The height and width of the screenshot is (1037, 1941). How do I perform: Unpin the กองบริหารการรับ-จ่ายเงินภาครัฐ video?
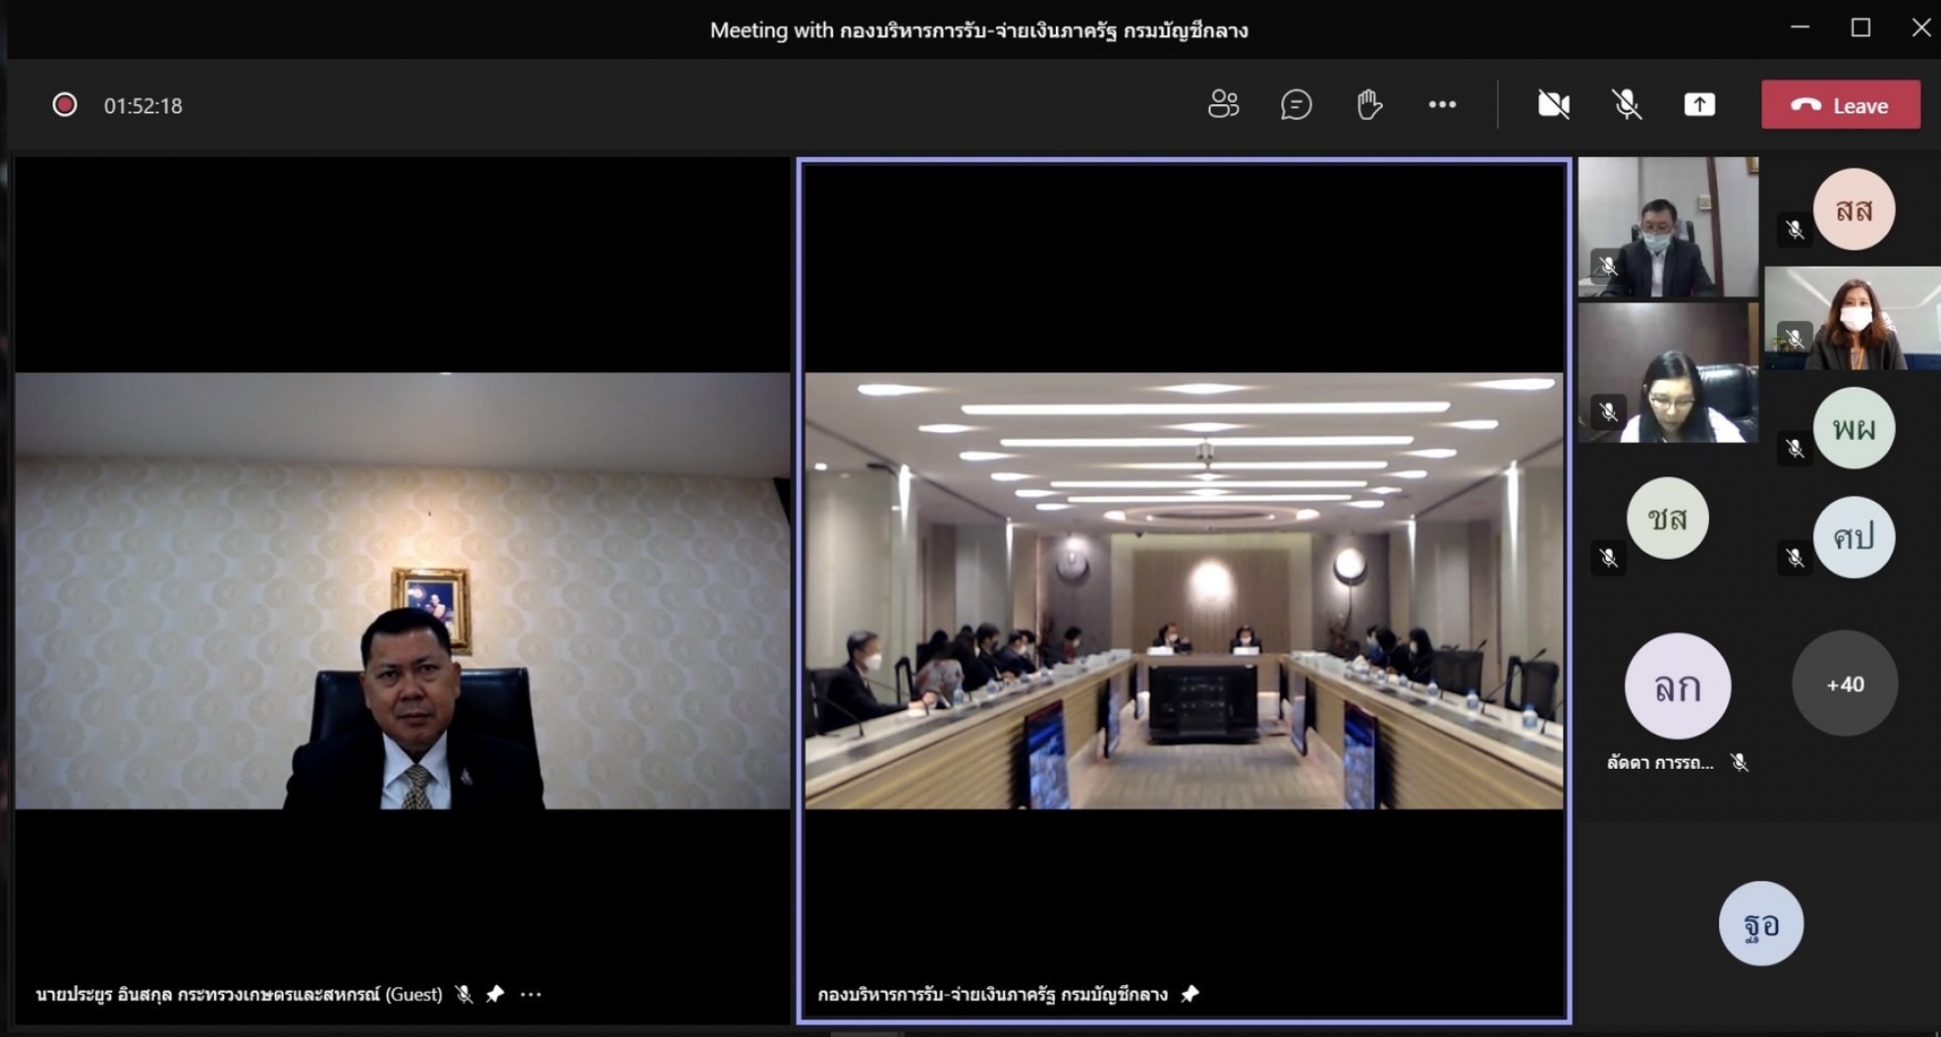point(1190,994)
